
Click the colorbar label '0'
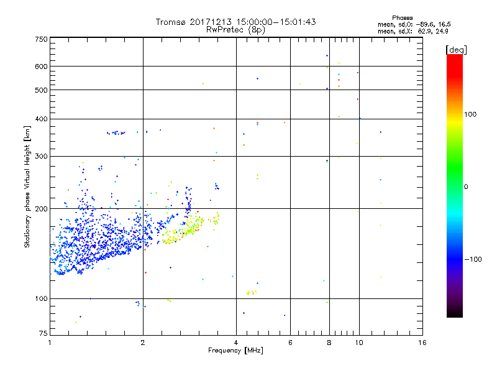pos(465,187)
